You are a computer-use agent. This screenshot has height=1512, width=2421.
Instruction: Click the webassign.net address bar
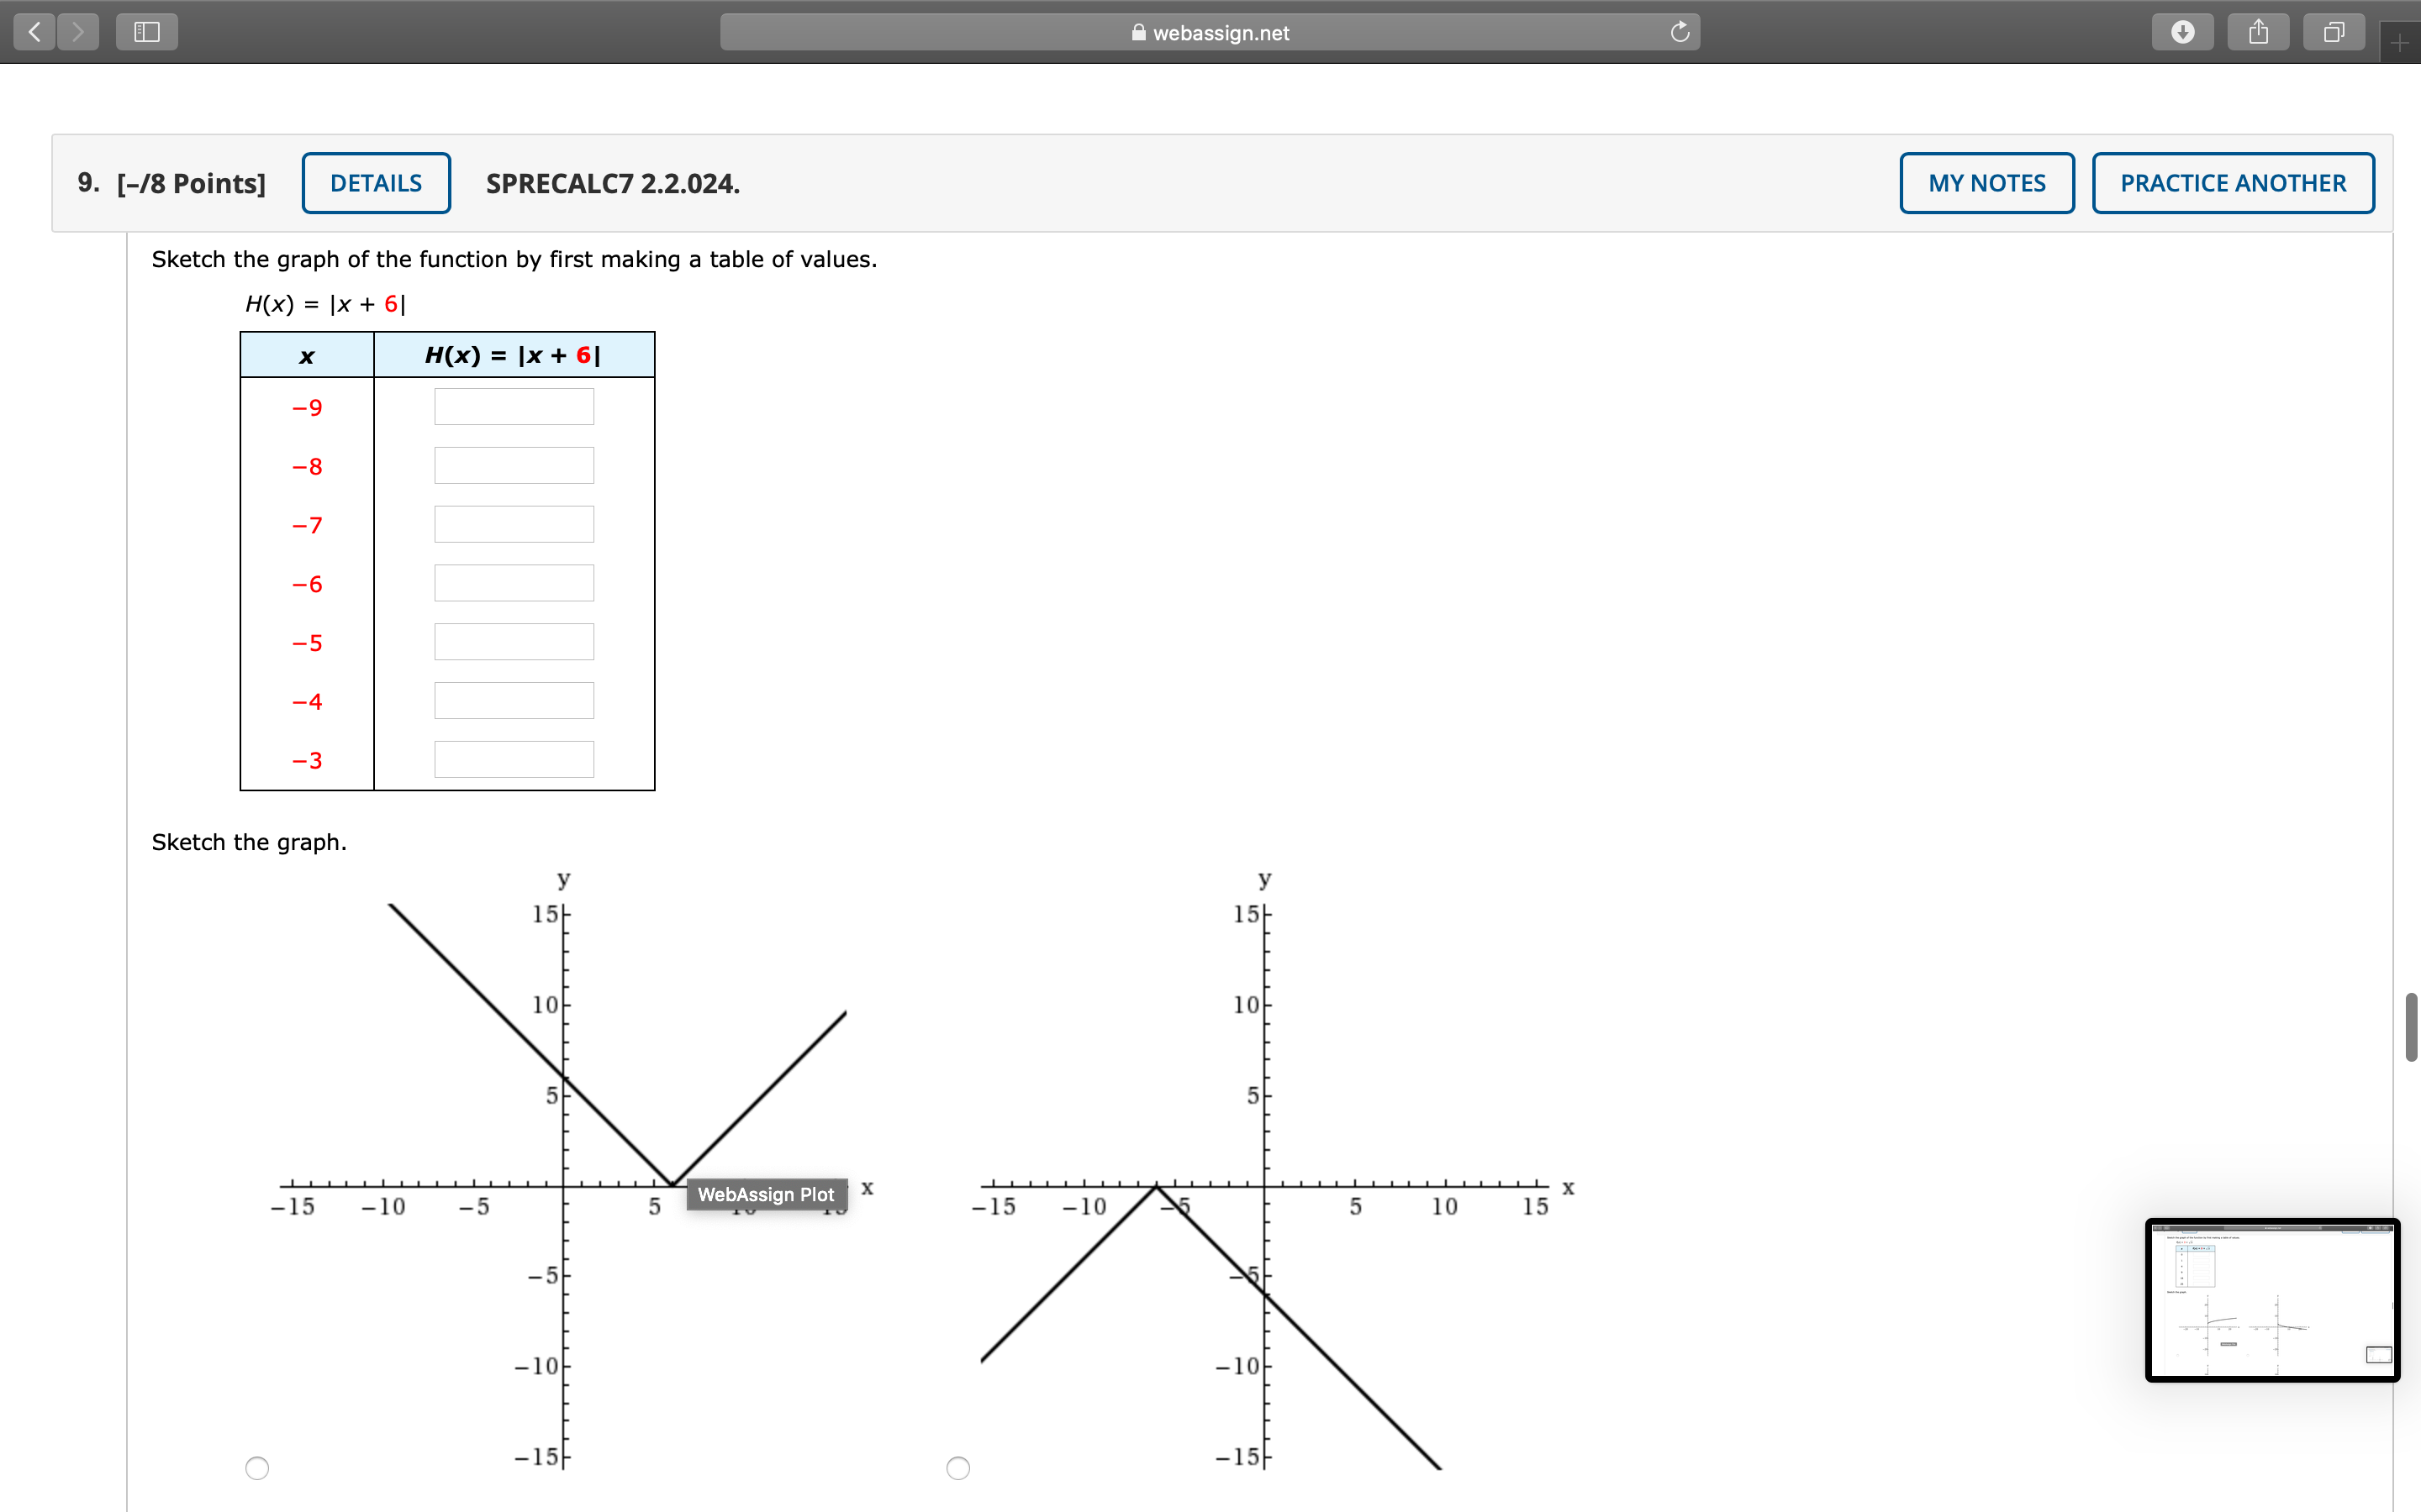[1209, 32]
